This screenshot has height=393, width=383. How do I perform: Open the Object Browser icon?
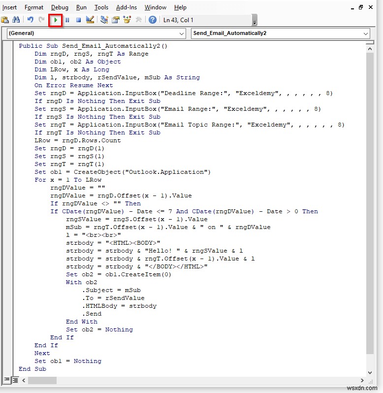tap(128, 20)
